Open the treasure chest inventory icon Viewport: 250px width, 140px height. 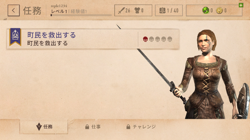(162, 11)
